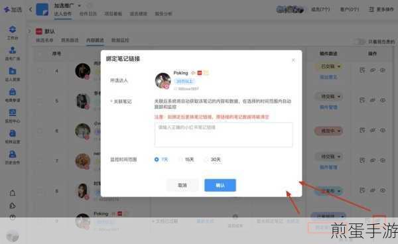This screenshot has width=398, height=244.
Task: Tick the select-all checkbox in the table header
Action: (40, 54)
